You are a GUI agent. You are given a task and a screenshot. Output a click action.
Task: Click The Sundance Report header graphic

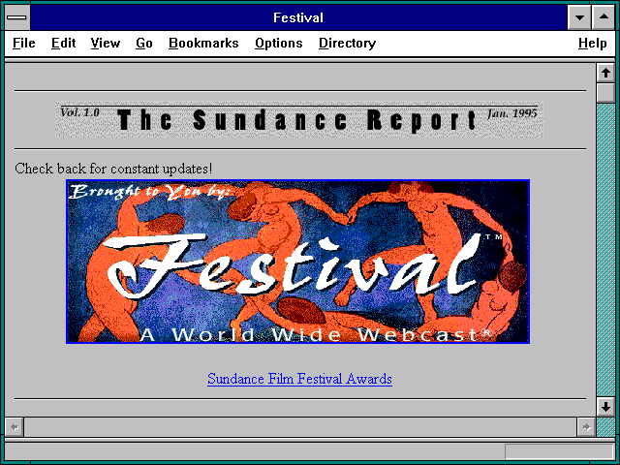coord(299,119)
